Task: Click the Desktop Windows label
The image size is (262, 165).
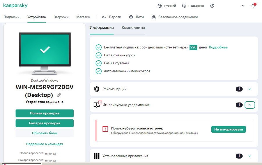Action: (x=45, y=81)
